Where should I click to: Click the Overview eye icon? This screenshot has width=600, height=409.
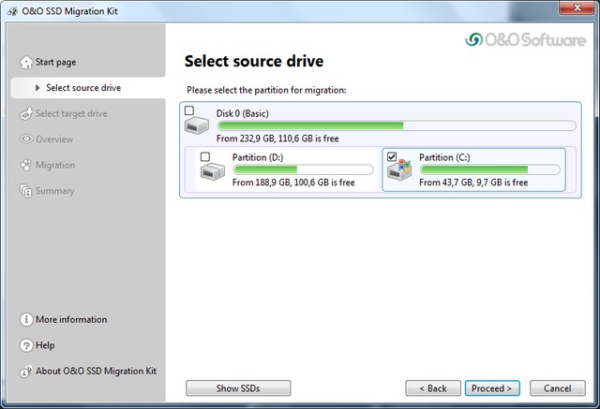coord(26,139)
